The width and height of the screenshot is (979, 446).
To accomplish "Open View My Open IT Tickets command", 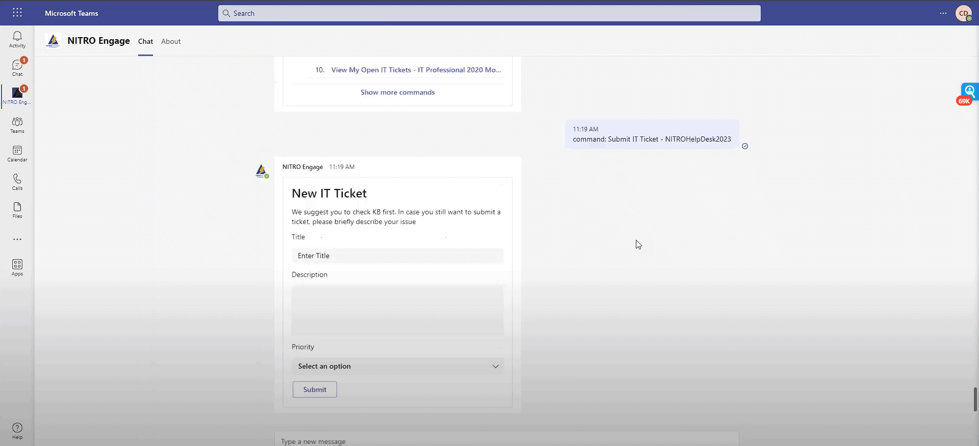I will pos(416,70).
